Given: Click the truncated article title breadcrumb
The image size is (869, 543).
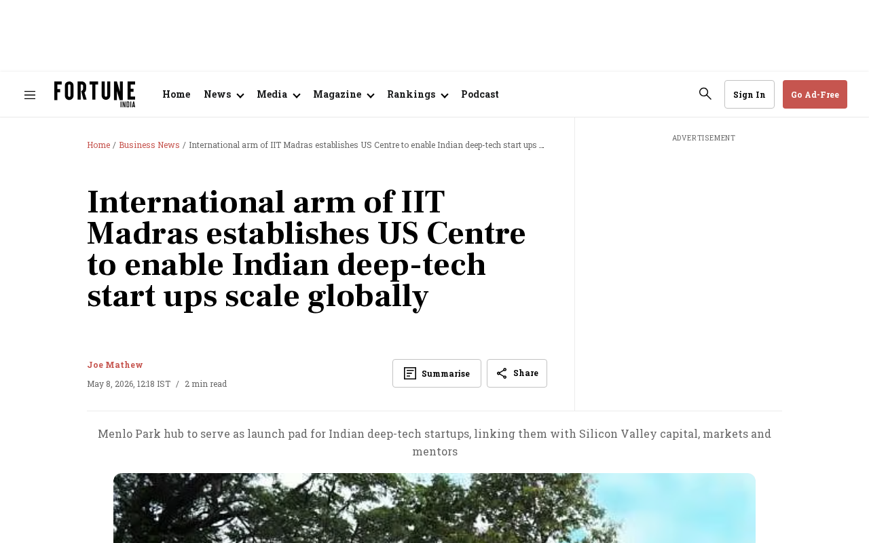Looking at the screenshot, I should (367, 145).
